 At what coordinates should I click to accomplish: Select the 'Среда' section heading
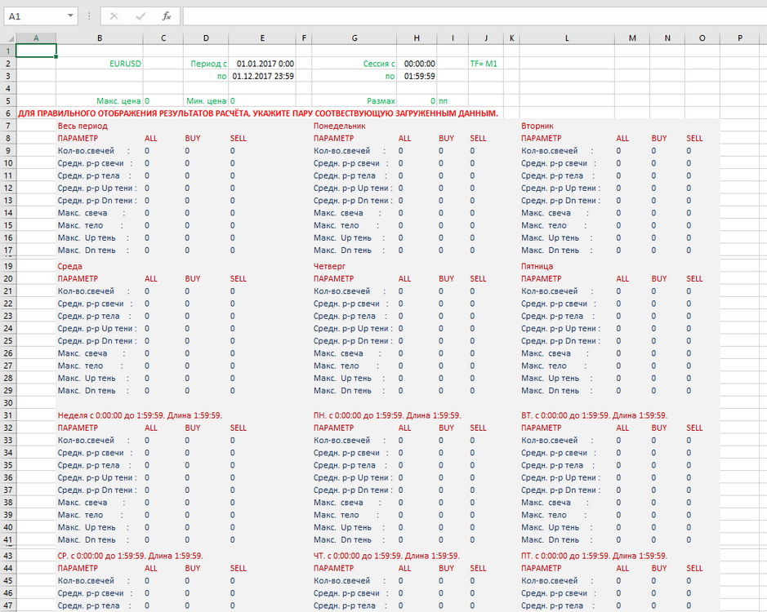click(x=69, y=266)
